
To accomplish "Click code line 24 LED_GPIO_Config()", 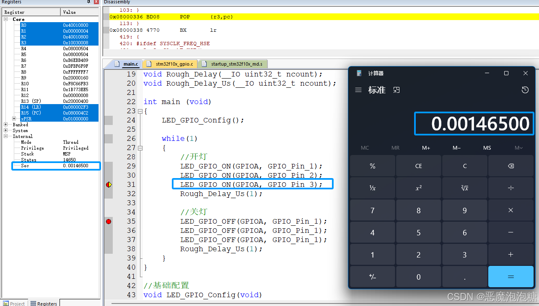I will pos(203,120).
